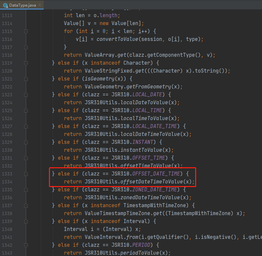Toggle fold marker at line 1335

pyautogui.click(x=26, y=190)
